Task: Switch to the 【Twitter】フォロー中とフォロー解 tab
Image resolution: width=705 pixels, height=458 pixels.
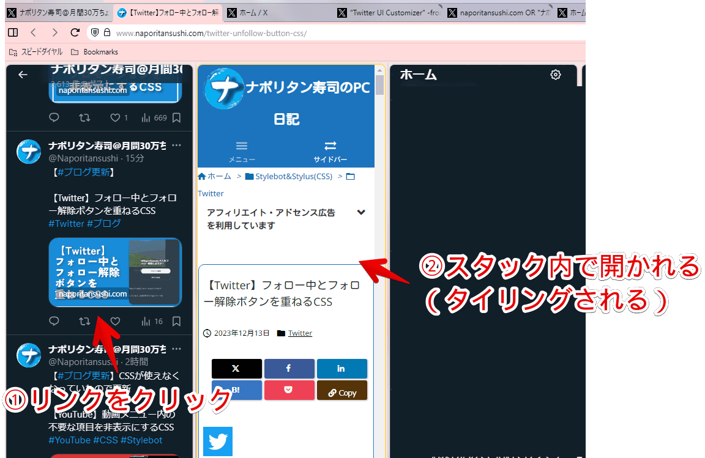Action: pos(168,13)
